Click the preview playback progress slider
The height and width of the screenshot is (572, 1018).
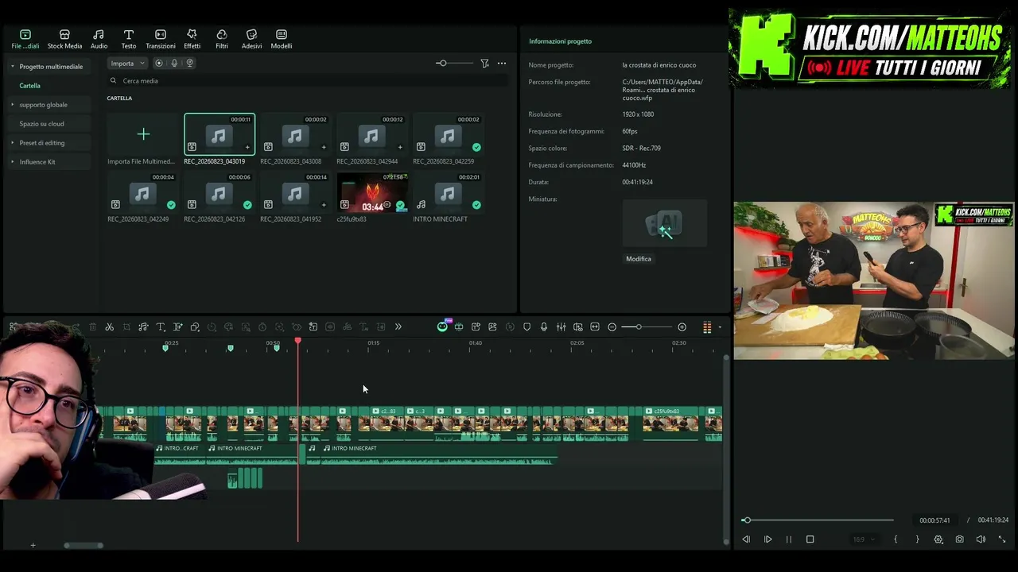coord(818,520)
